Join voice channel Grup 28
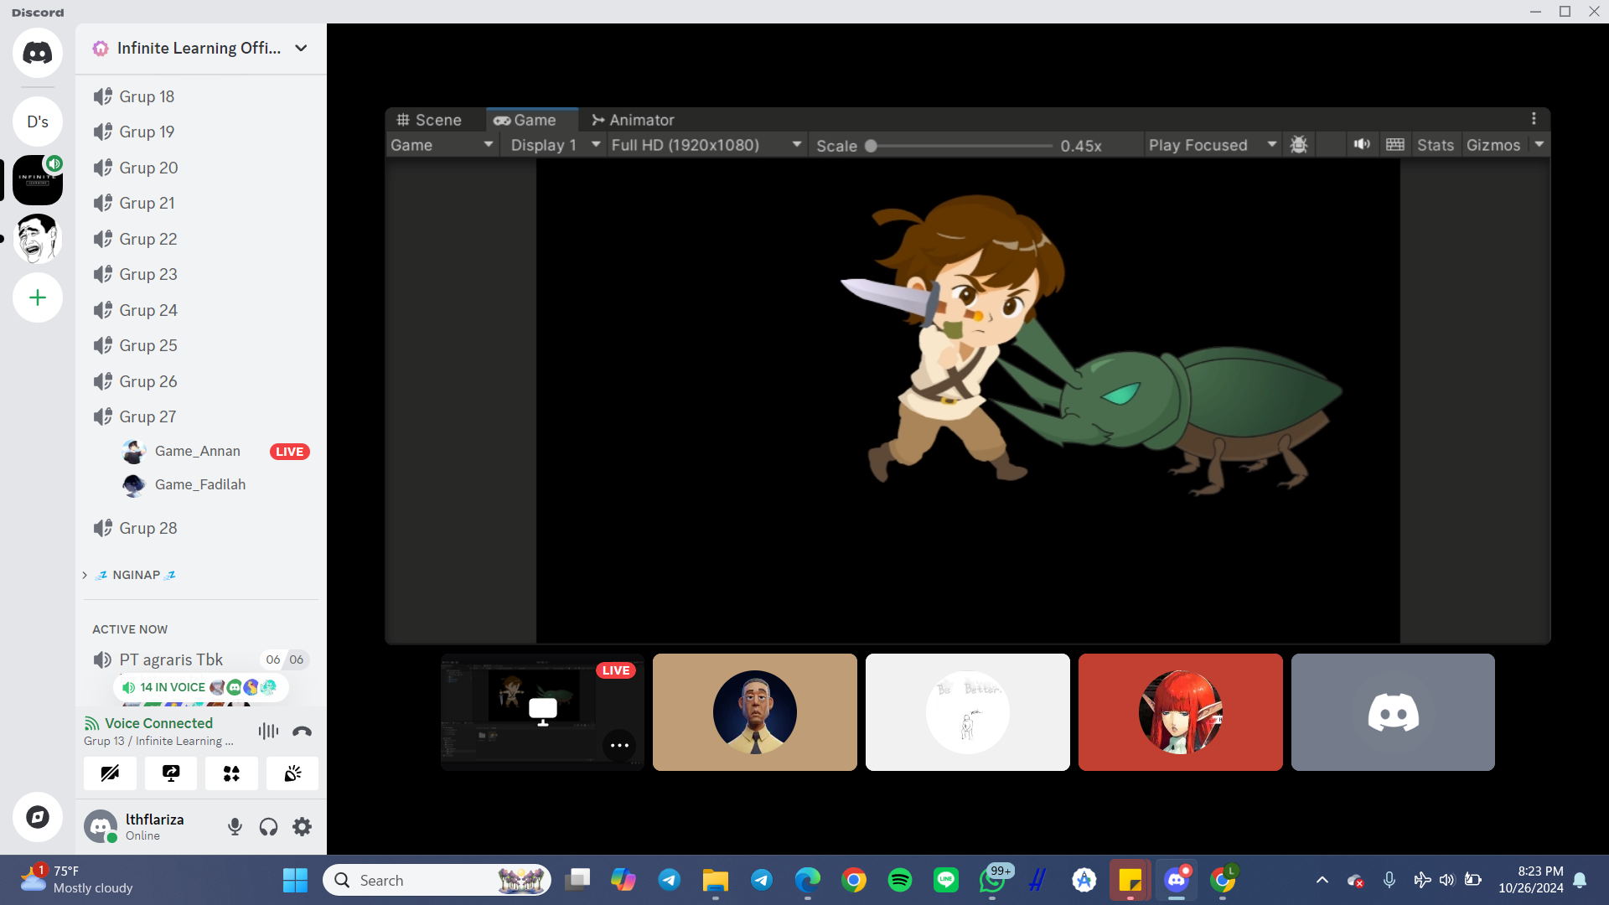This screenshot has height=905, width=1609. (x=201, y=528)
